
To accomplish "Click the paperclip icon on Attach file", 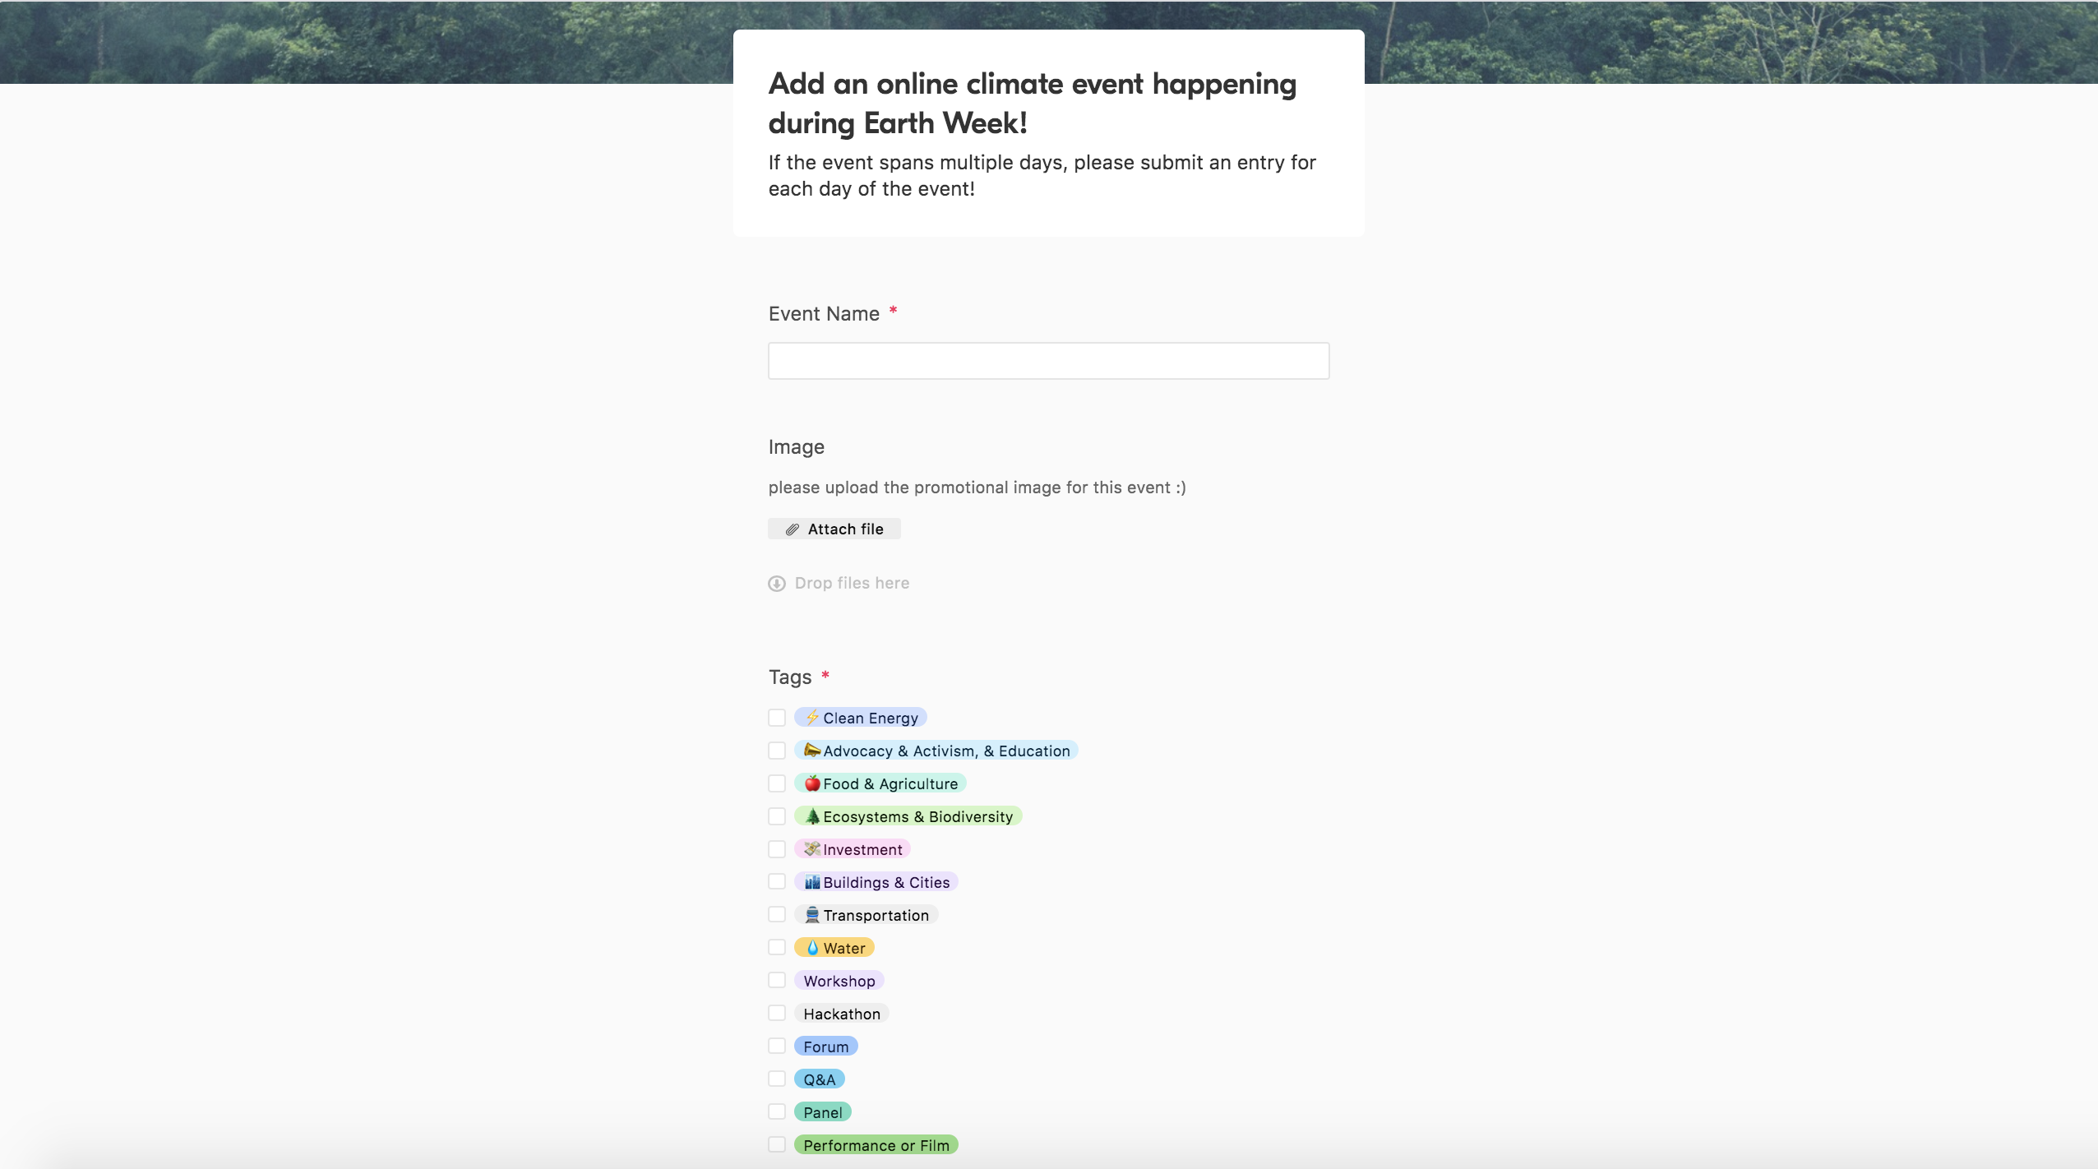I will 792,529.
